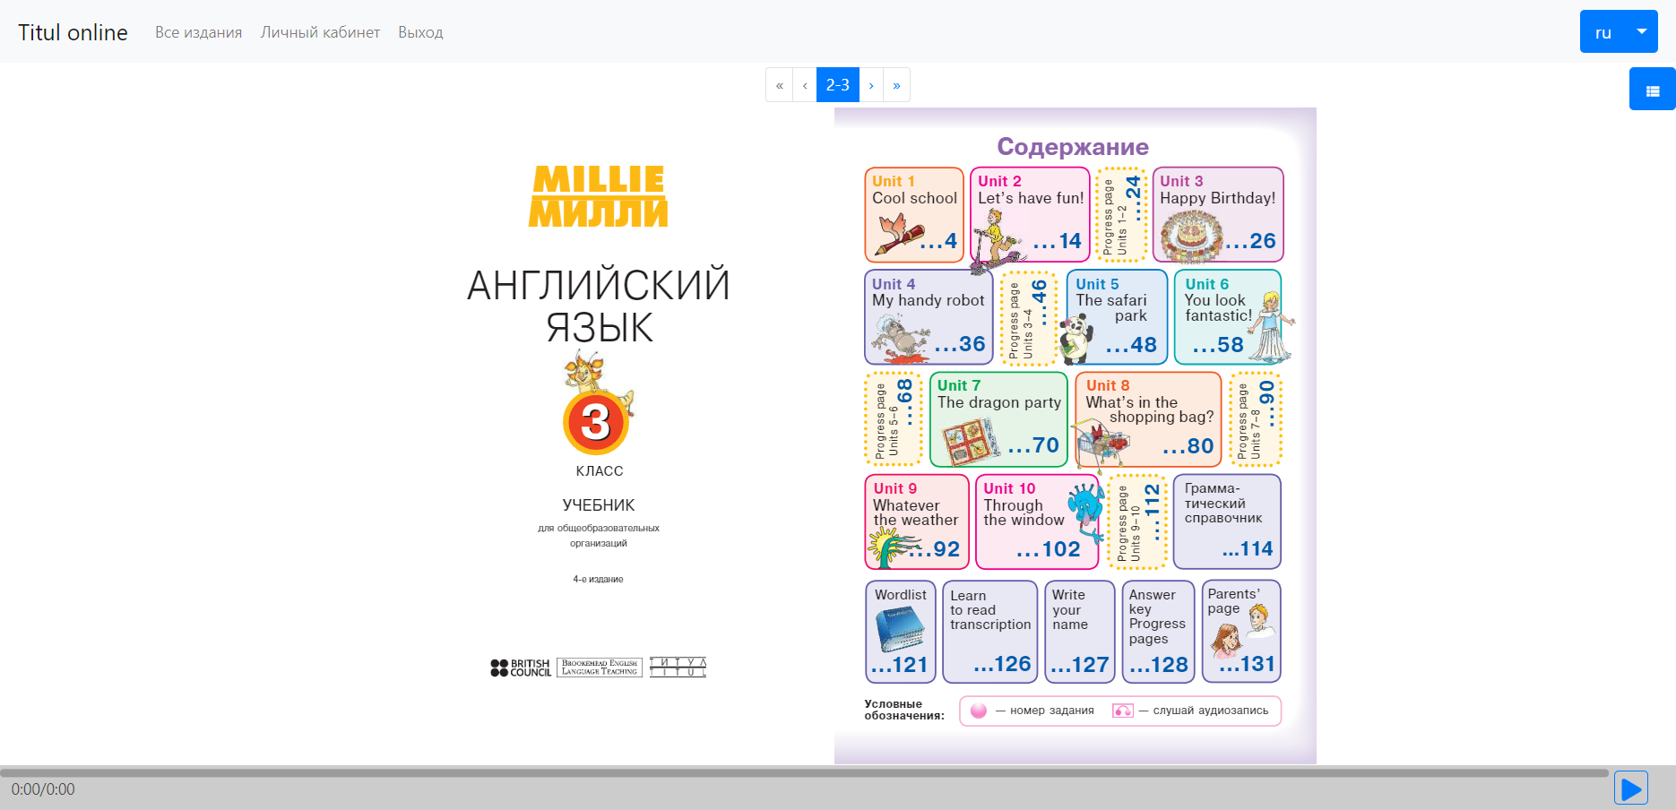1676x810 pixels.
Task: Go to the next page
Action: tap(871, 85)
